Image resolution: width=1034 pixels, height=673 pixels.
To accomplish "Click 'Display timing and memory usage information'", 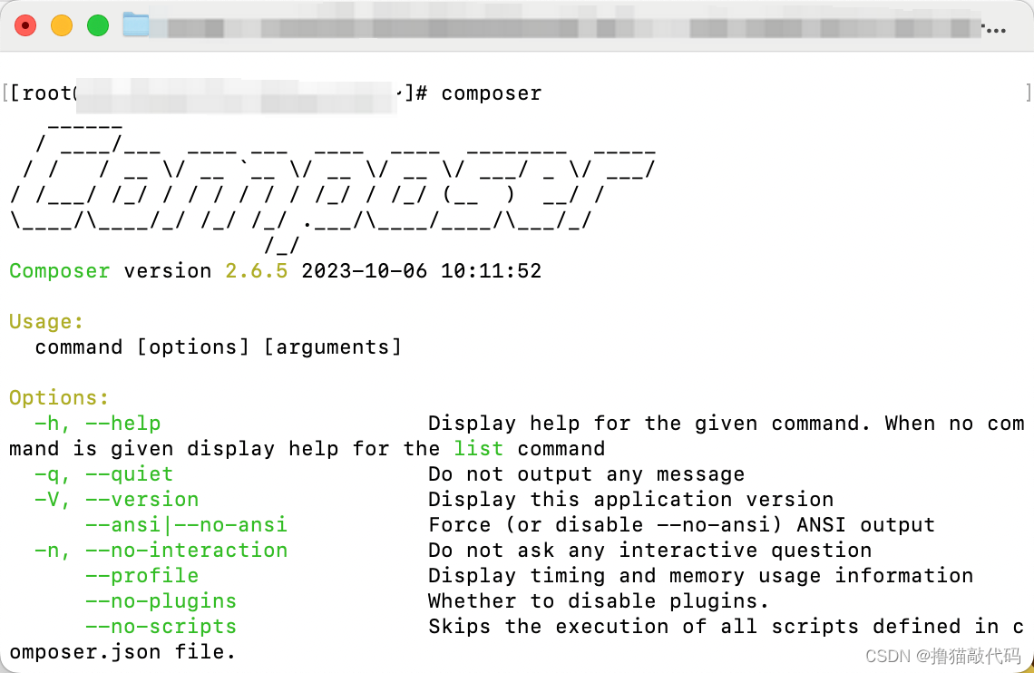I will (x=701, y=575).
